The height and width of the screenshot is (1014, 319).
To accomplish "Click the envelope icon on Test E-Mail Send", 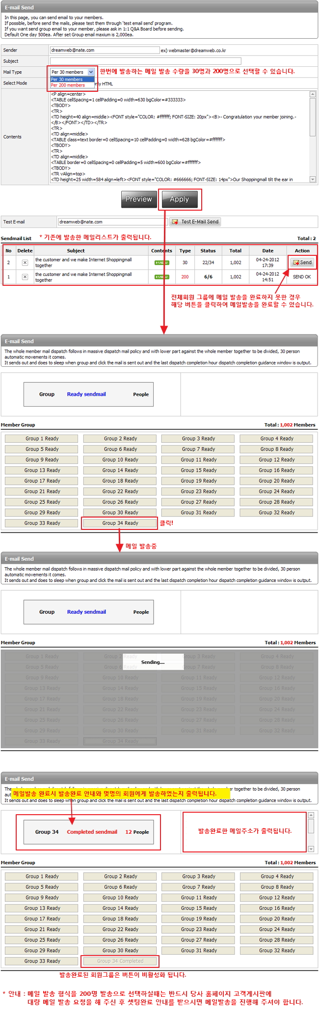I will coord(175,222).
